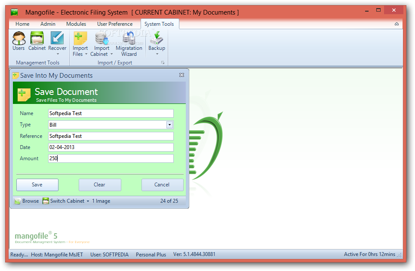This screenshot has width=415, height=271.
Task: Click the Mangofile app icon in title bar
Action: pyautogui.click(x=14, y=12)
